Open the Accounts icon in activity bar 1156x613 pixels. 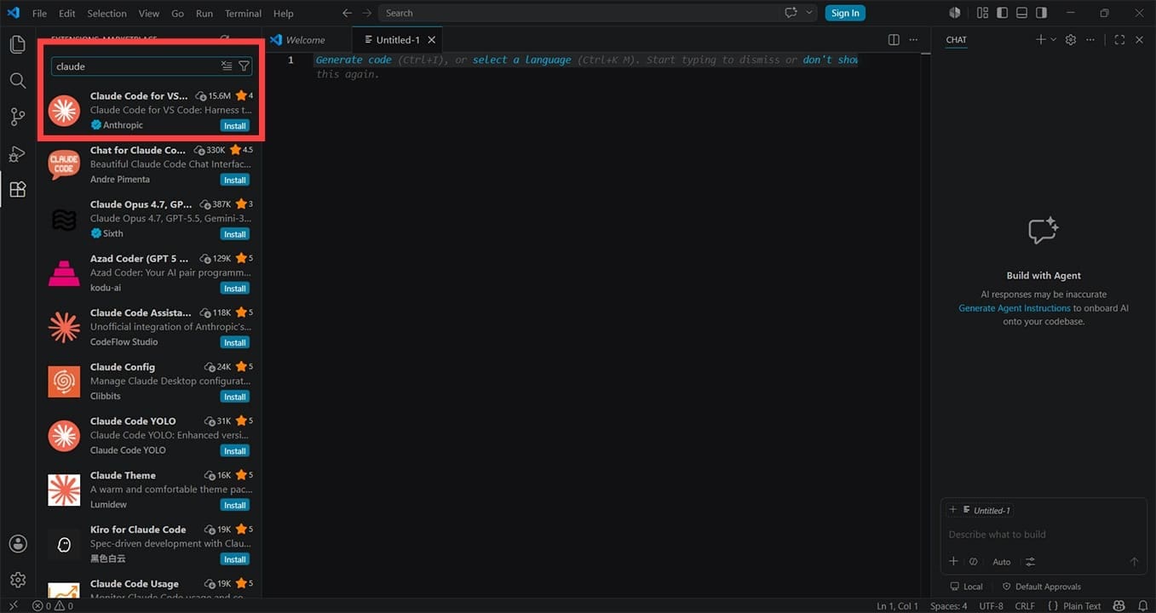click(x=17, y=544)
